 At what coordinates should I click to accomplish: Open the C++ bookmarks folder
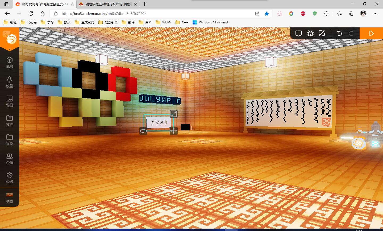(182, 22)
